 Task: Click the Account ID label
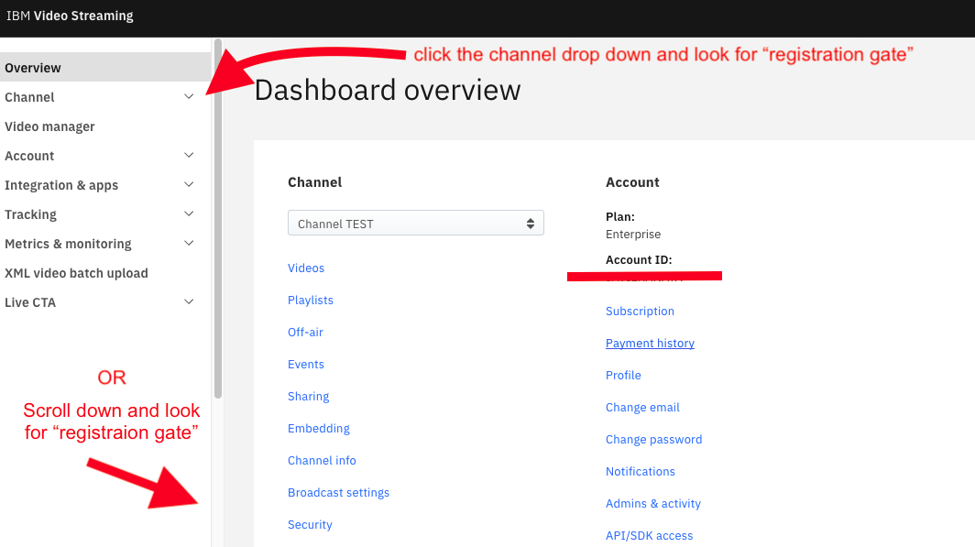(x=639, y=260)
